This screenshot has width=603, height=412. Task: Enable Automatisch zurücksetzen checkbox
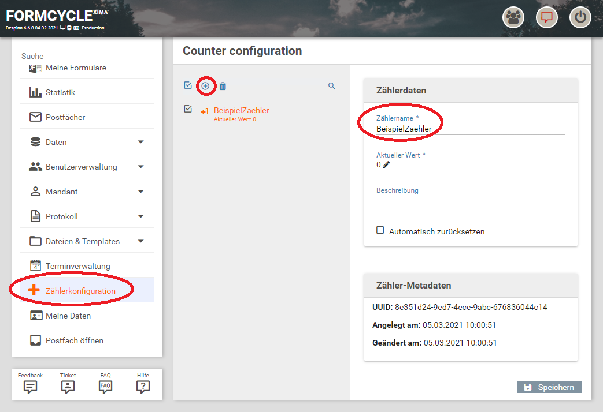point(380,230)
